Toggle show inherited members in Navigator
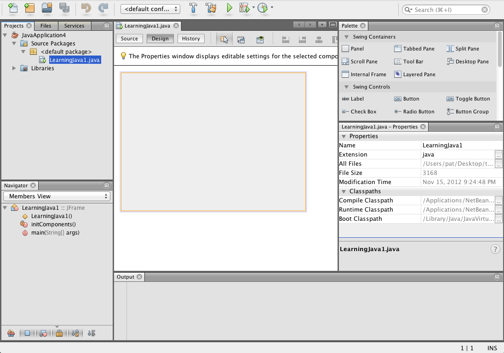This screenshot has height=353, width=504. (11, 333)
